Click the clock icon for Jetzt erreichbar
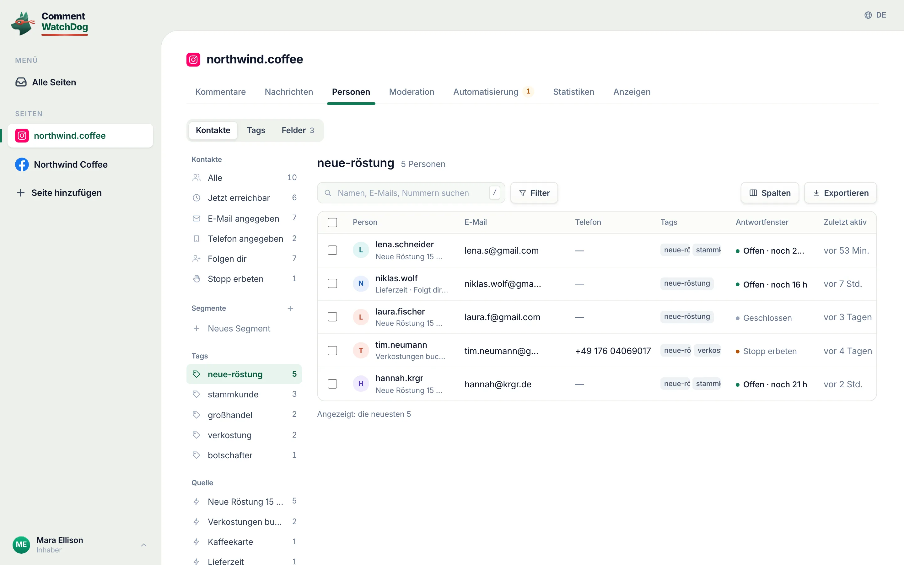The image size is (904, 565). point(196,198)
